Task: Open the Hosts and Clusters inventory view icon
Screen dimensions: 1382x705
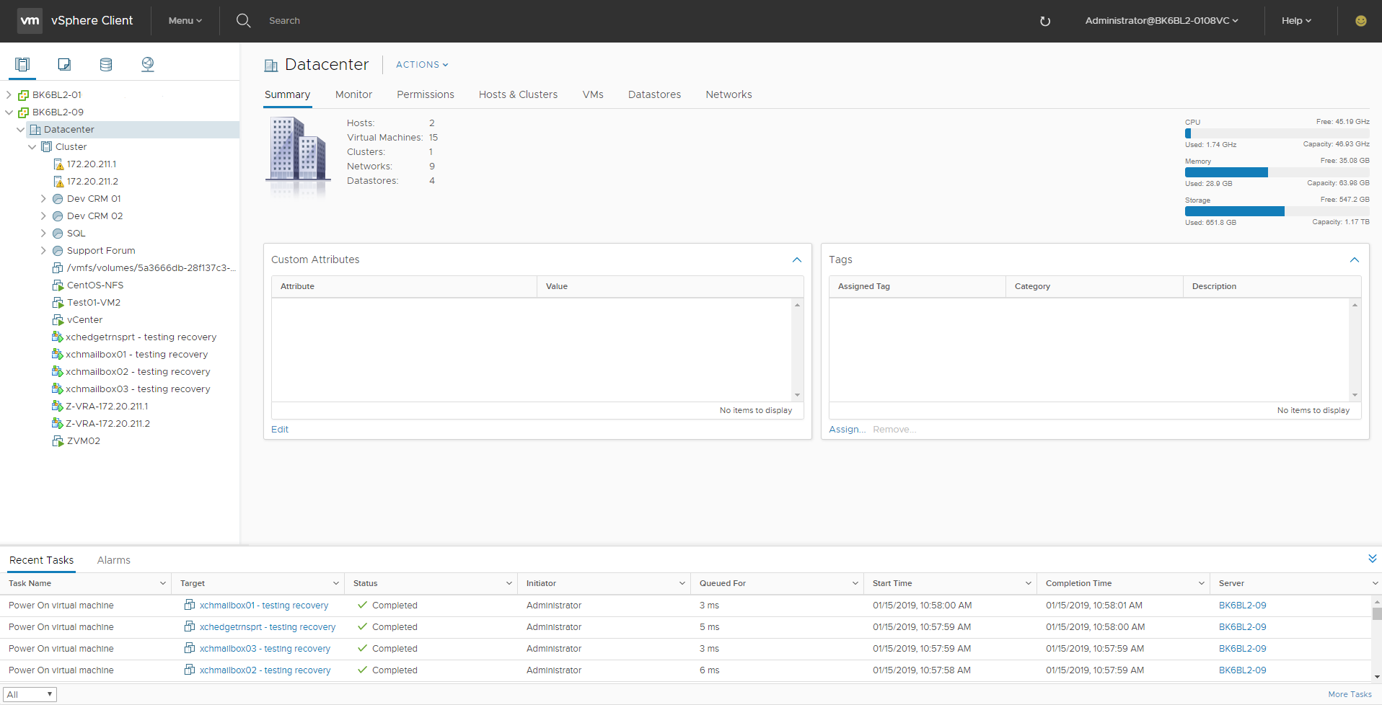Action: click(x=22, y=65)
